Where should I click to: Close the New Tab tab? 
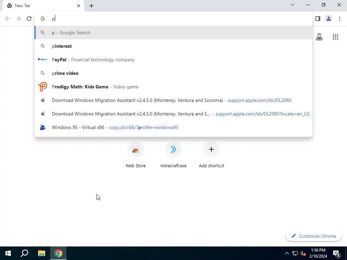tap(79, 6)
